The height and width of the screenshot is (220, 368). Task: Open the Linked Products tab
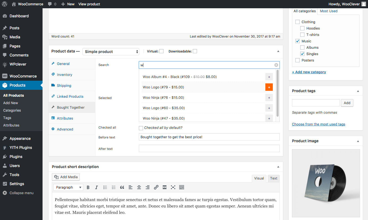70,97
